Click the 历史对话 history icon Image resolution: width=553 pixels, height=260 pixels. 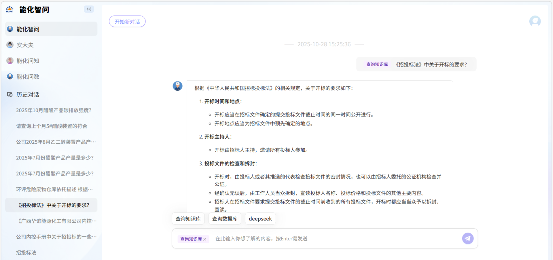[10, 95]
